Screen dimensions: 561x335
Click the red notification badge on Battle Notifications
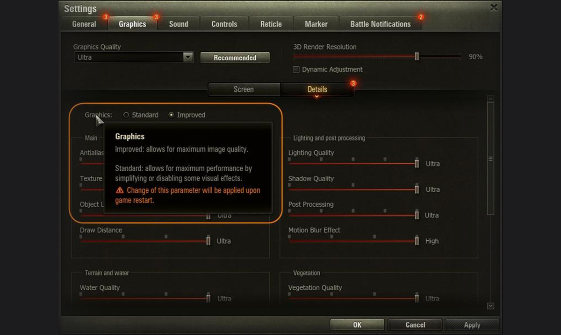point(421,17)
